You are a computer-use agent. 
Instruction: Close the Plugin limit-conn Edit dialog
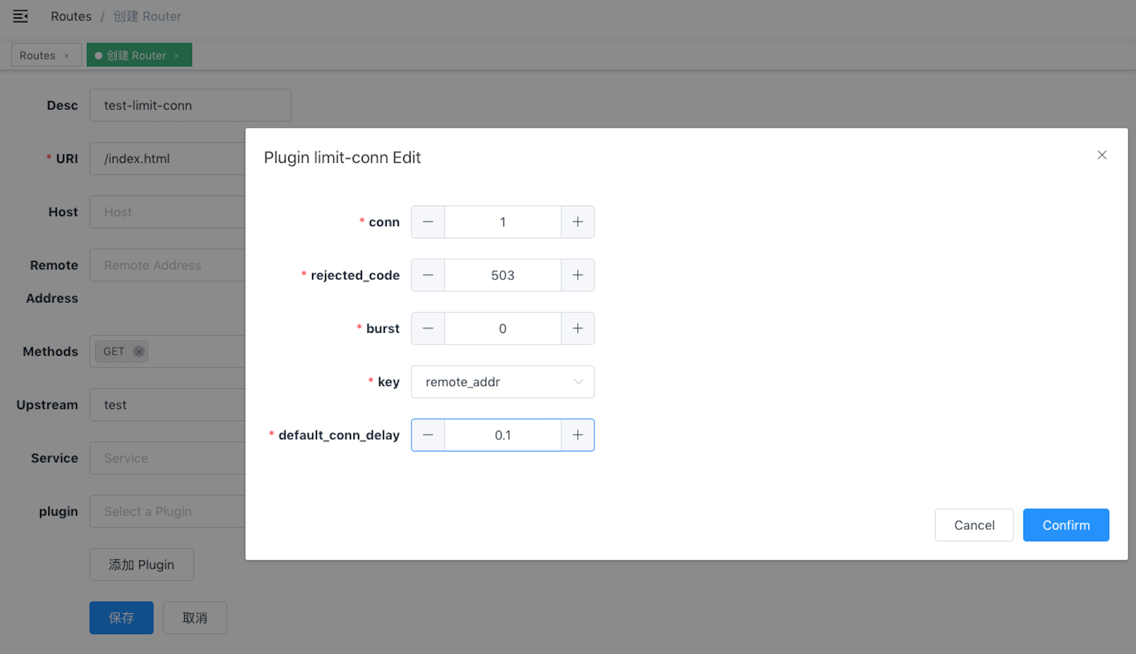(1101, 155)
